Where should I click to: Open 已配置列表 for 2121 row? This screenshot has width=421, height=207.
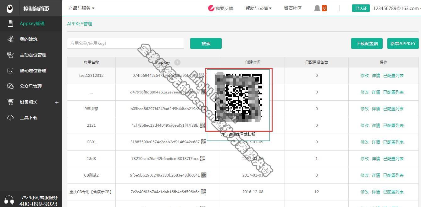click(393, 125)
